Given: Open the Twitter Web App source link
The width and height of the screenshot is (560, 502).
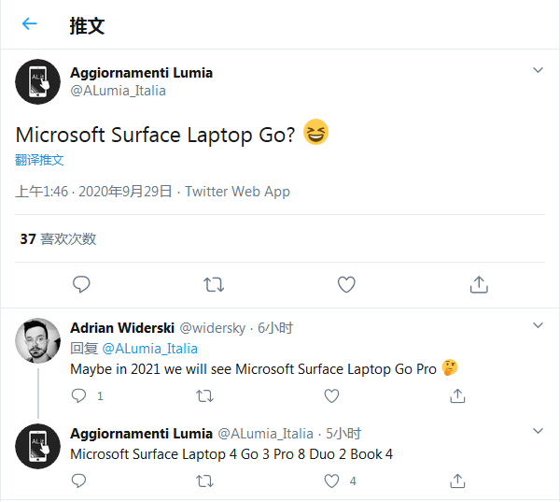Looking at the screenshot, I should point(237,192).
